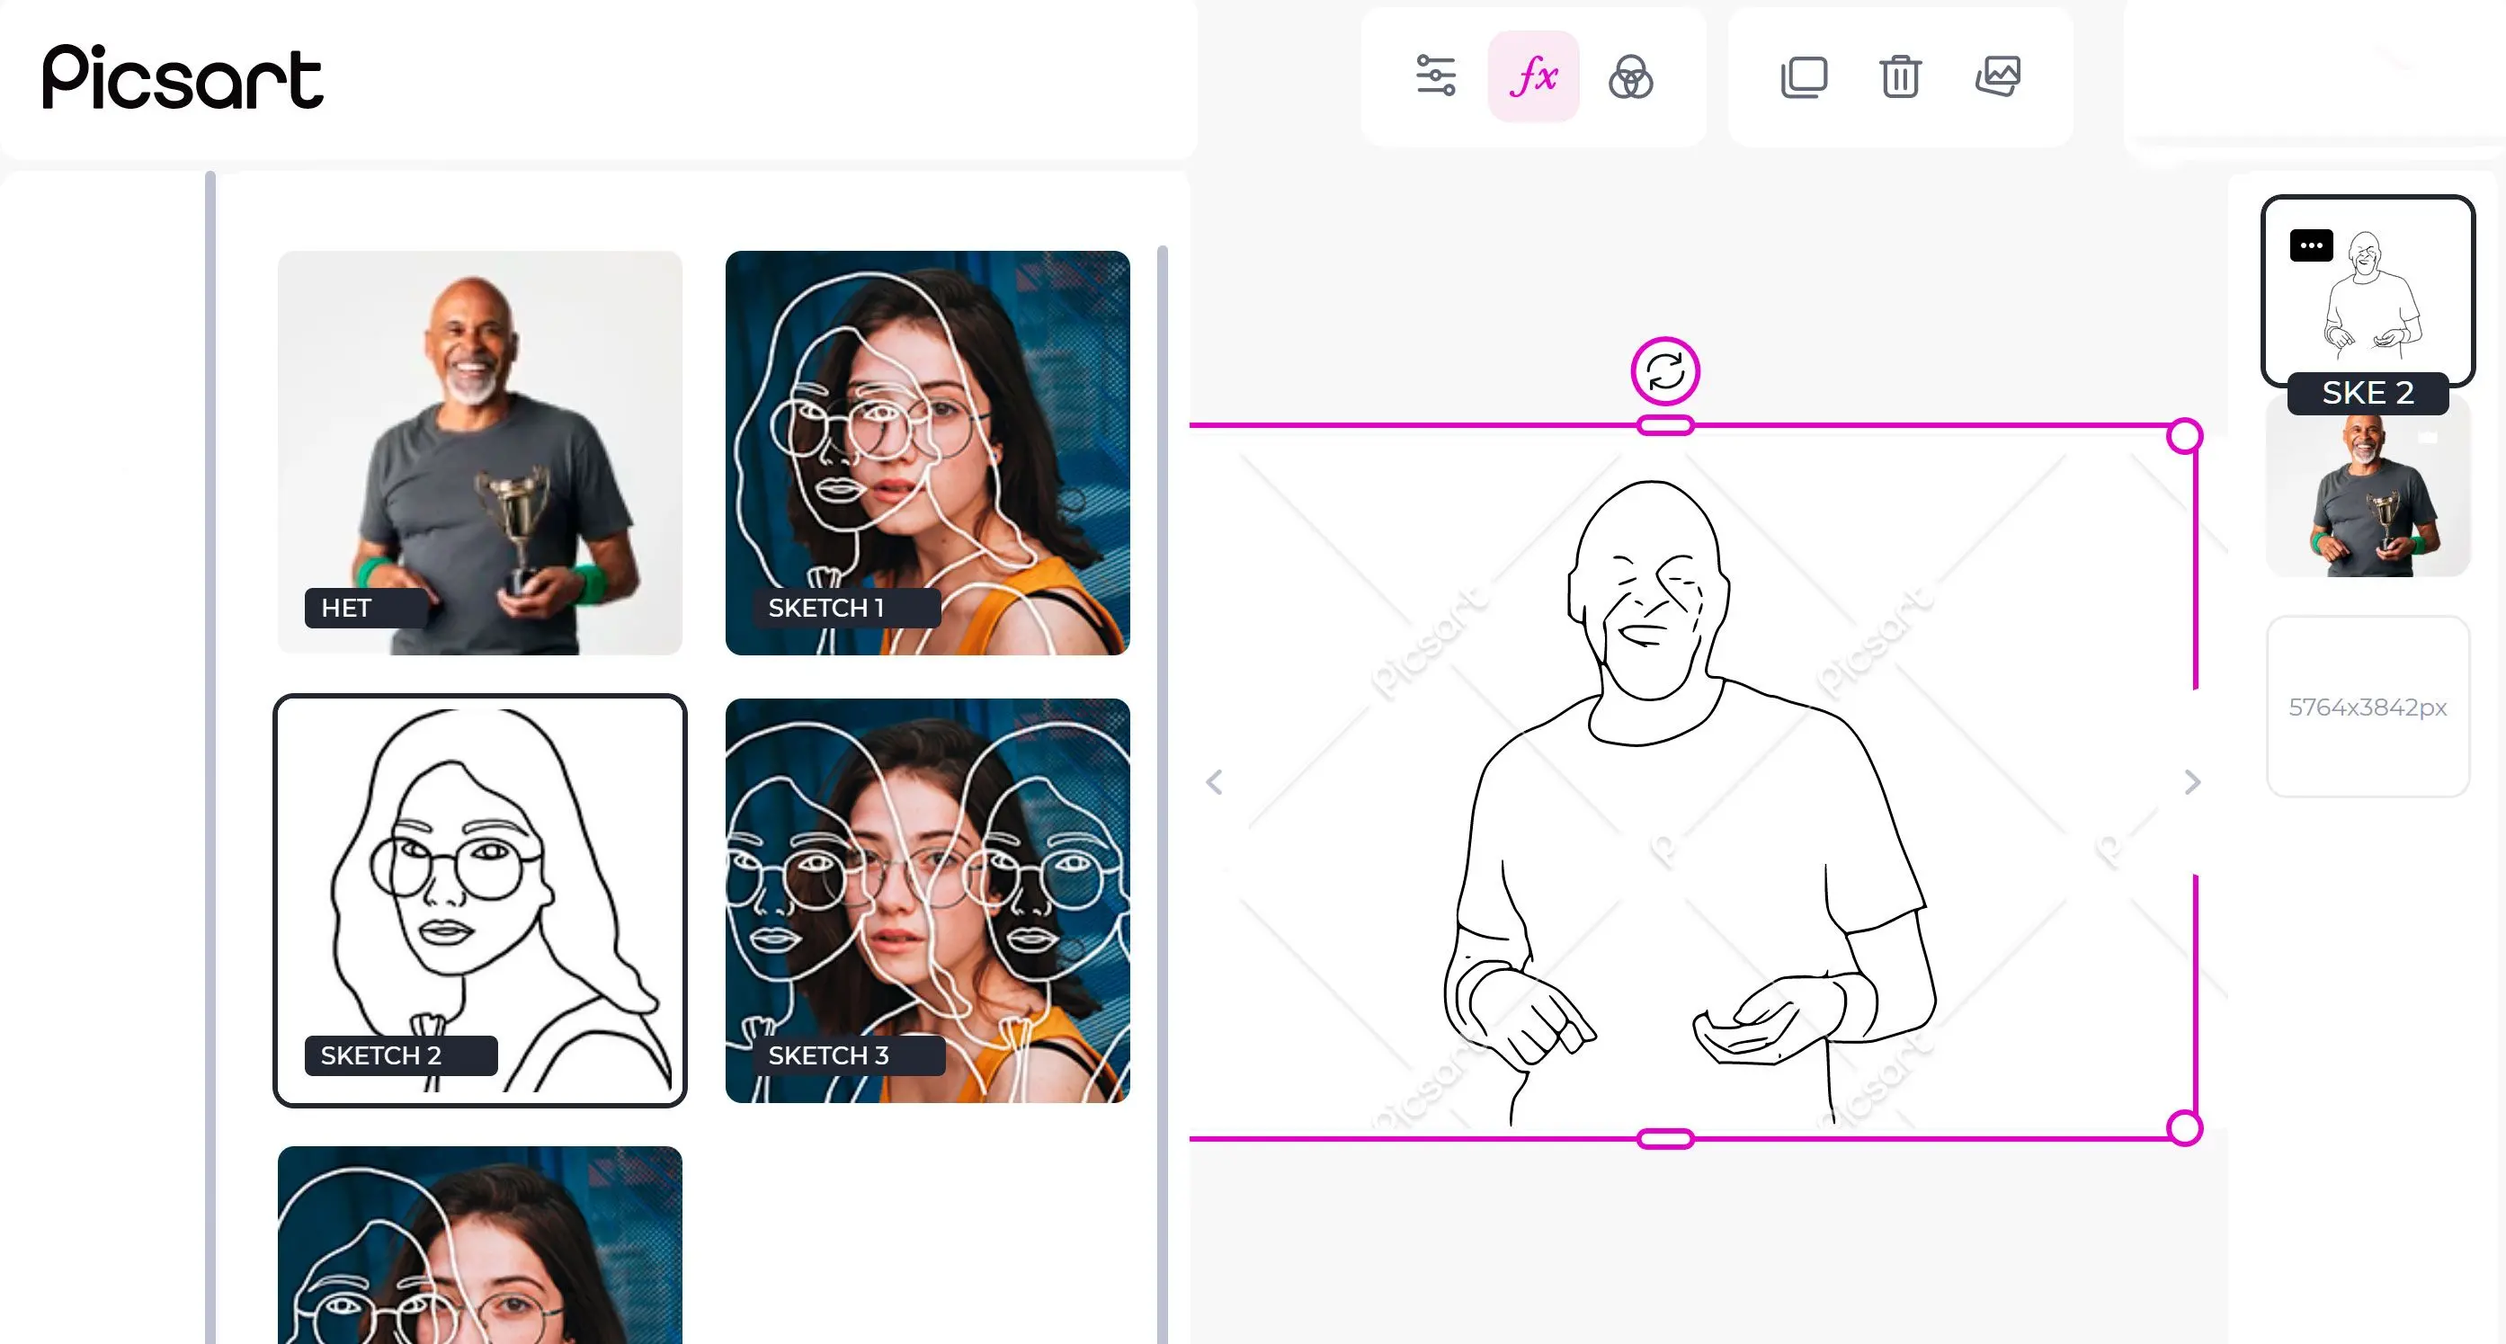Click the FX effects icon
The image size is (2506, 1344).
[1531, 78]
